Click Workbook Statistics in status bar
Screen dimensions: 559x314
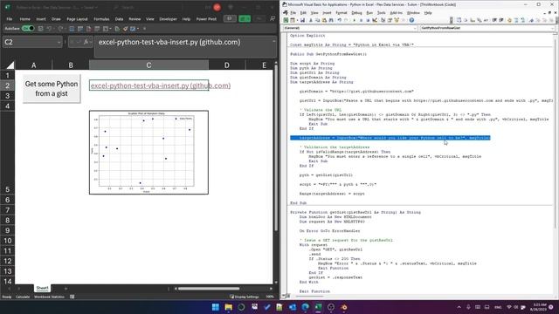click(49, 297)
